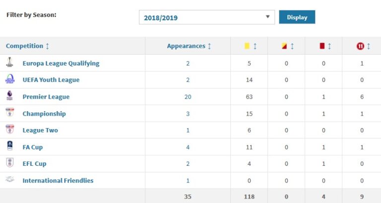The image size is (381, 203).
Task: Open the season filter dropdown showing 2018/2019
Action: coord(206,17)
